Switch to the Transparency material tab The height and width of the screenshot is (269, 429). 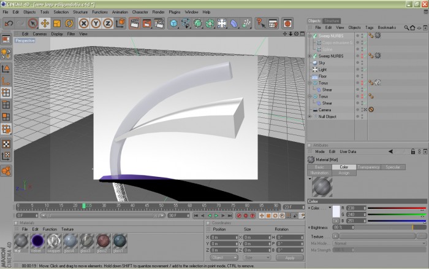pos(368,167)
